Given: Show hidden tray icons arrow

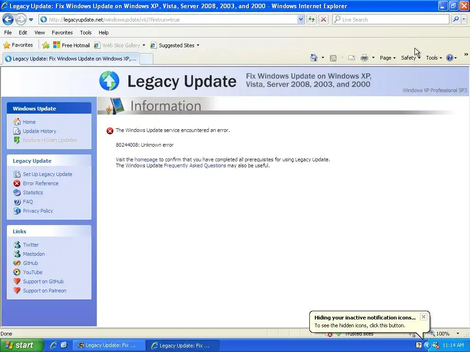Looking at the screenshot, I should (427, 346).
